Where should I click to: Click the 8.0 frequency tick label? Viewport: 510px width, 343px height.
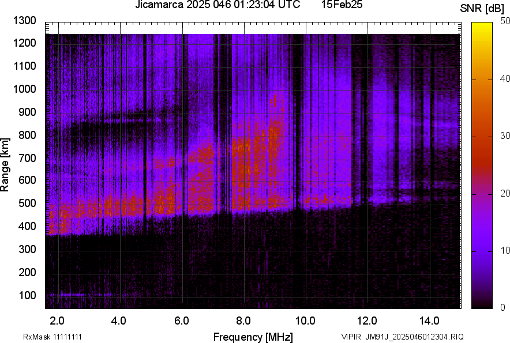coord(243,320)
